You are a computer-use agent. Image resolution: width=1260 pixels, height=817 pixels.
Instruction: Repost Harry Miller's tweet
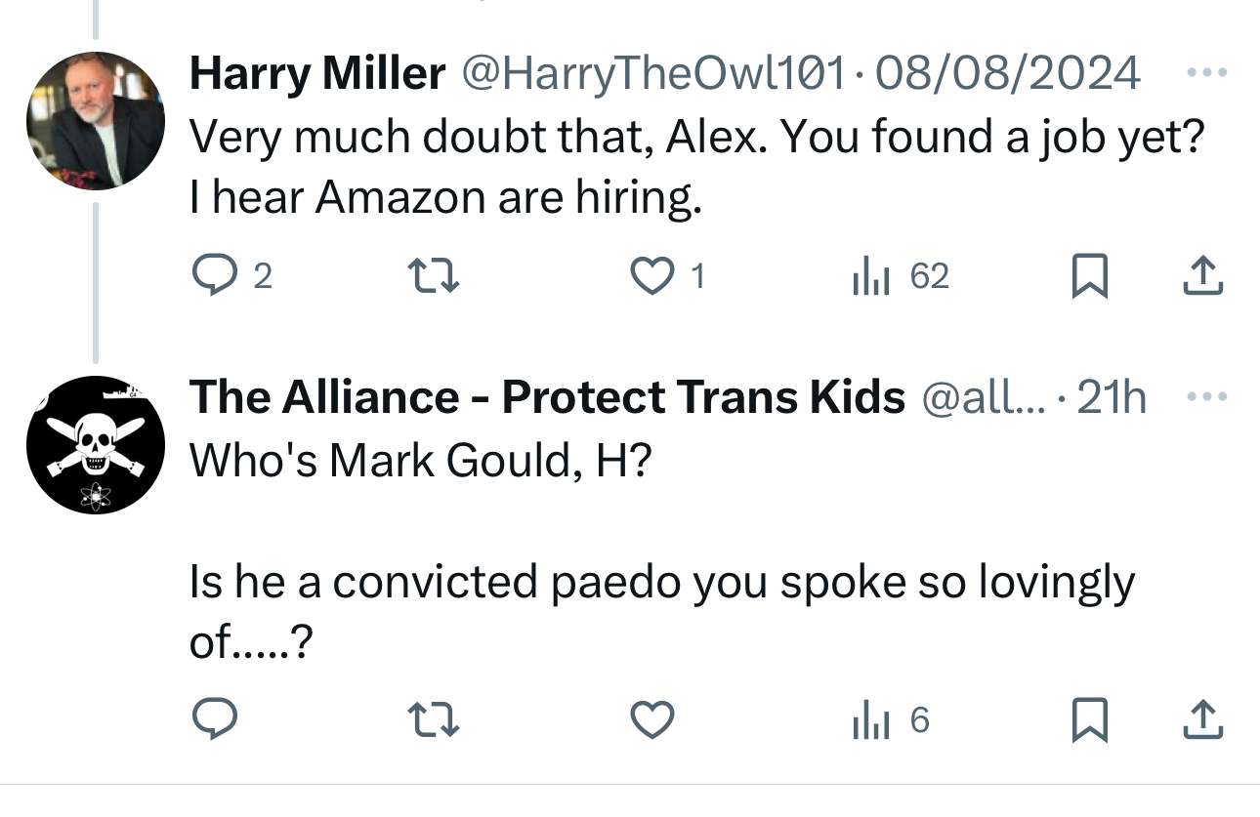click(x=433, y=276)
